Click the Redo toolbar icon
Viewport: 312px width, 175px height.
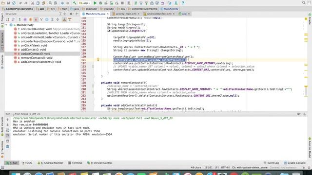26,3
